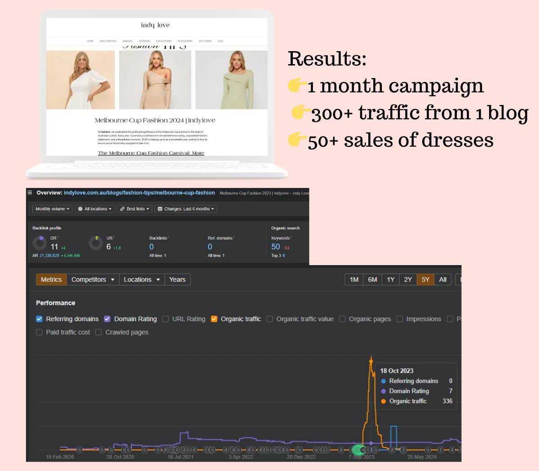Check the Organic pages checkbox
Screen dimensions: 539x471
click(x=342, y=319)
